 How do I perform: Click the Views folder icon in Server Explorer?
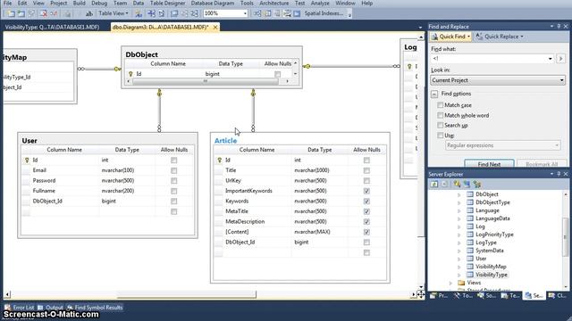[x=461, y=283]
